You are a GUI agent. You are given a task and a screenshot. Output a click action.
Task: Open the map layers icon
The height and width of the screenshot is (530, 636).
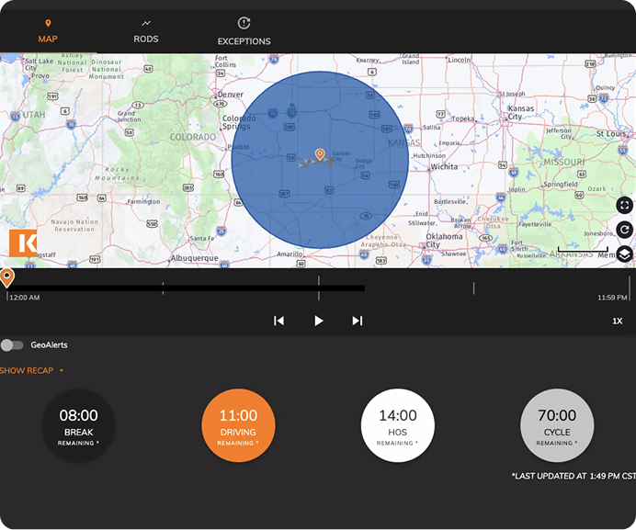click(x=624, y=254)
